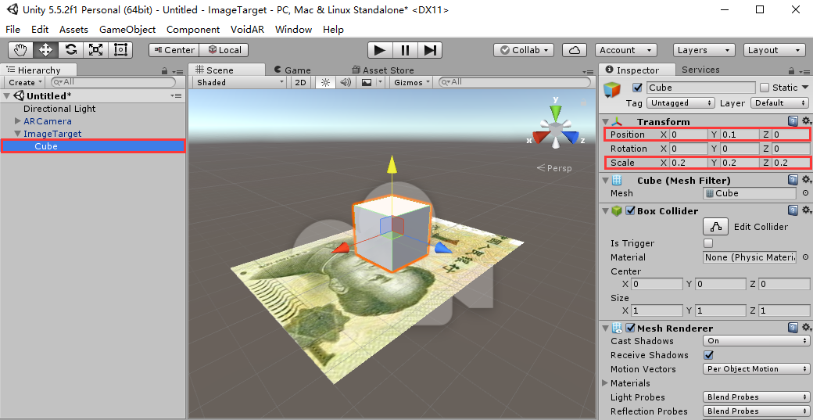Screen dimensions: 813x420
Task: Open the Assets menu
Action: point(73,30)
